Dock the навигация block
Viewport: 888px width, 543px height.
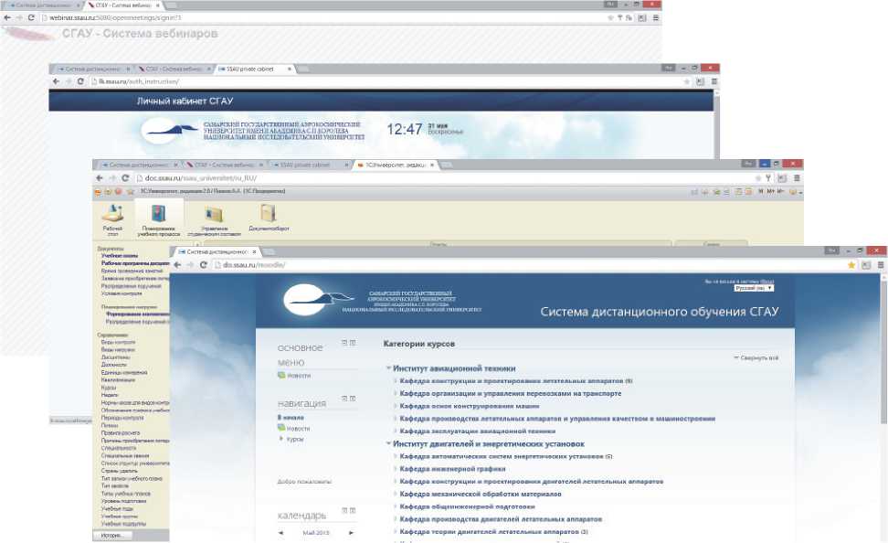click(353, 399)
